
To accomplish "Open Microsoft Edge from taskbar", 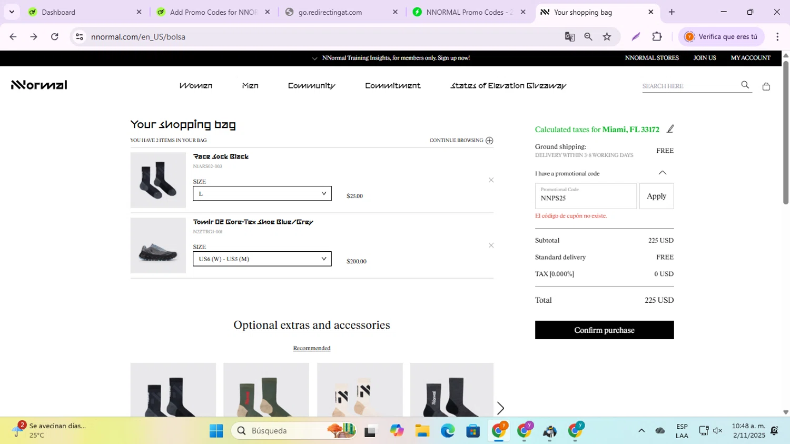I will (448, 431).
